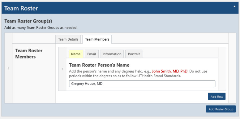The width and height of the screenshot is (240, 119).
Task: Open the Email sub-tab
Action: click(92, 54)
